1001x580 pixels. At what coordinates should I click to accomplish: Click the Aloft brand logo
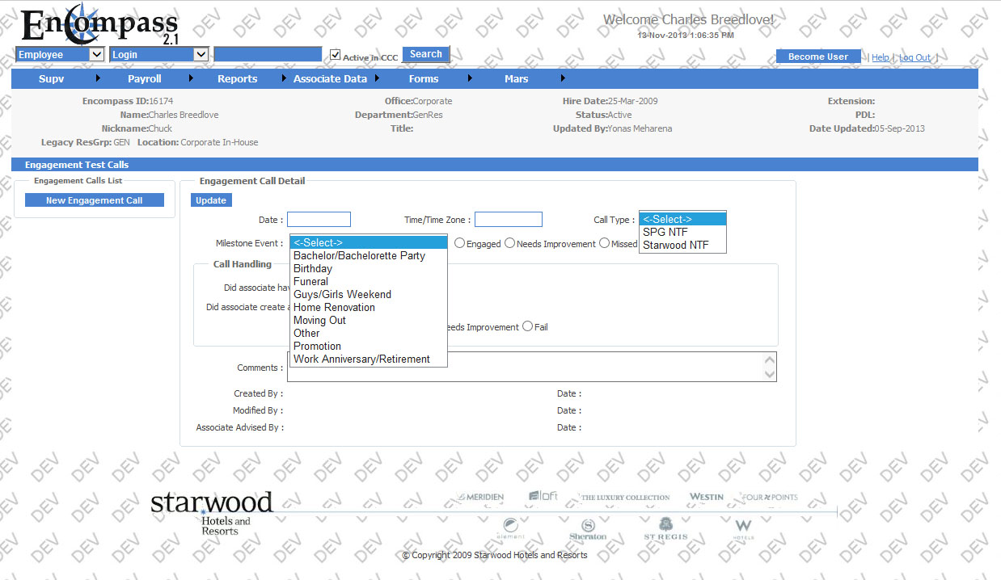[543, 496]
